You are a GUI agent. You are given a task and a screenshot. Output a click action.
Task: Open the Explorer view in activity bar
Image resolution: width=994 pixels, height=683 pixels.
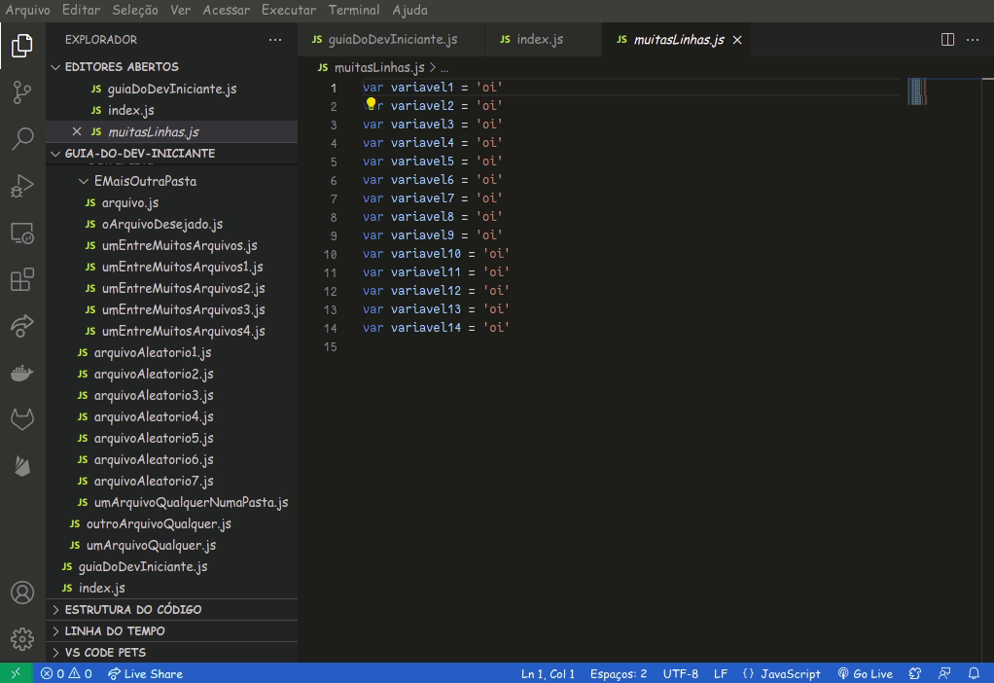21,45
